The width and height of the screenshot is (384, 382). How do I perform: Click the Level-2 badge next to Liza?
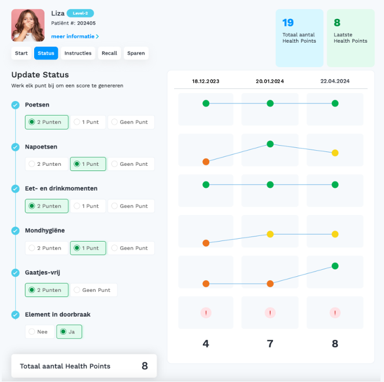click(80, 13)
